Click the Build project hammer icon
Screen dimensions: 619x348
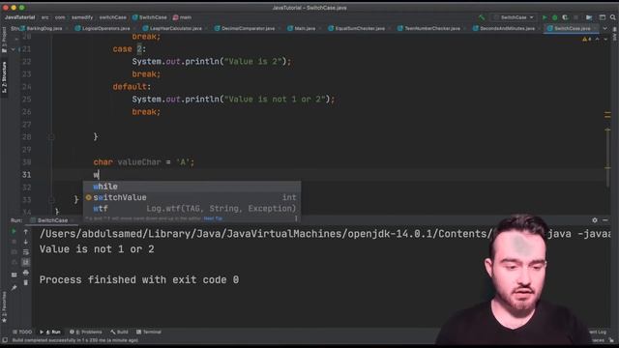coord(482,17)
